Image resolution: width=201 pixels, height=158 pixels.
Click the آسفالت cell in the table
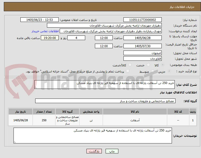click(x=135, y=120)
